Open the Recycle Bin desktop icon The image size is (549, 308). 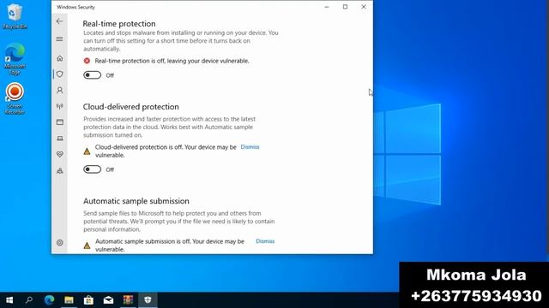[x=15, y=16]
